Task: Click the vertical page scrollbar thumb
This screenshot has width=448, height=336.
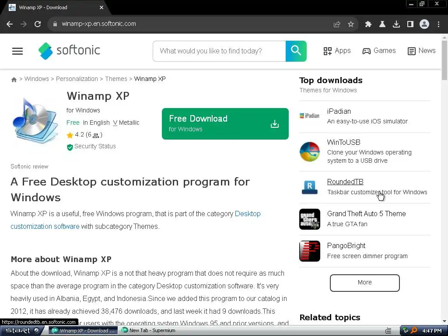Action: [444, 60]
